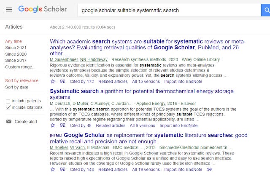Open author profile M Boeker
This screenshot has height=176, width=270.
[x=59, y=148]
